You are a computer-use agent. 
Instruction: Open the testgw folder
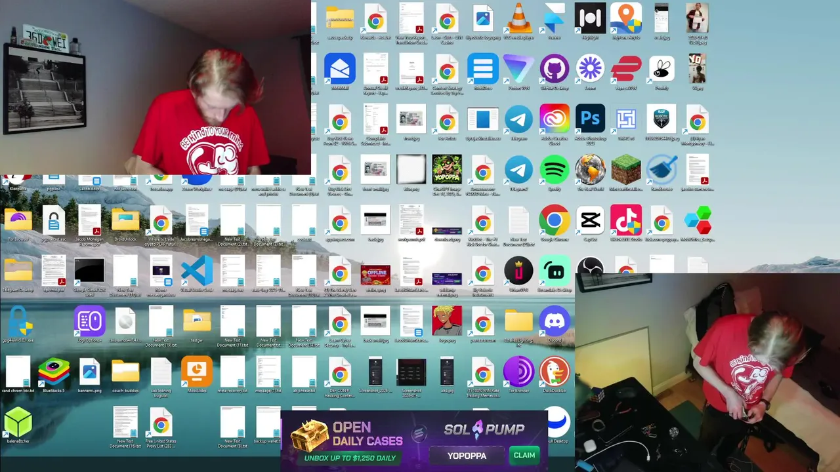(x=197, y=322)
